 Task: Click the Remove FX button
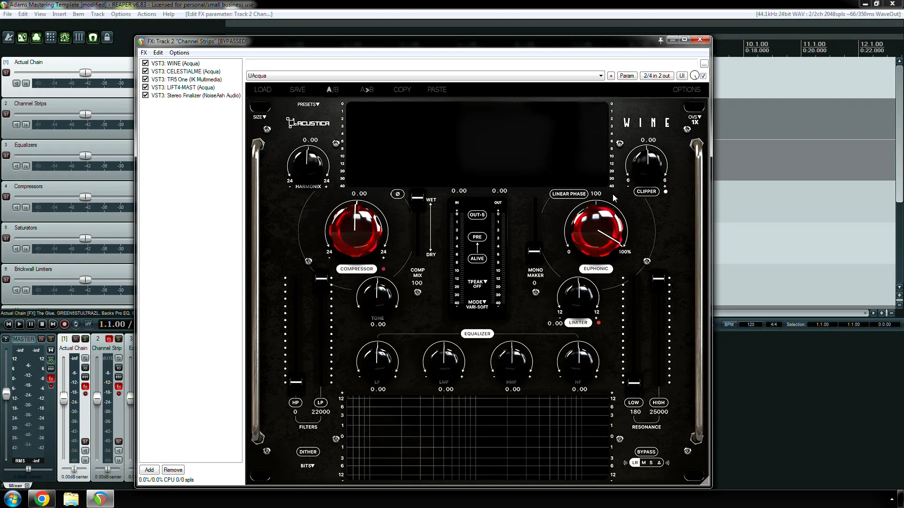173,470
